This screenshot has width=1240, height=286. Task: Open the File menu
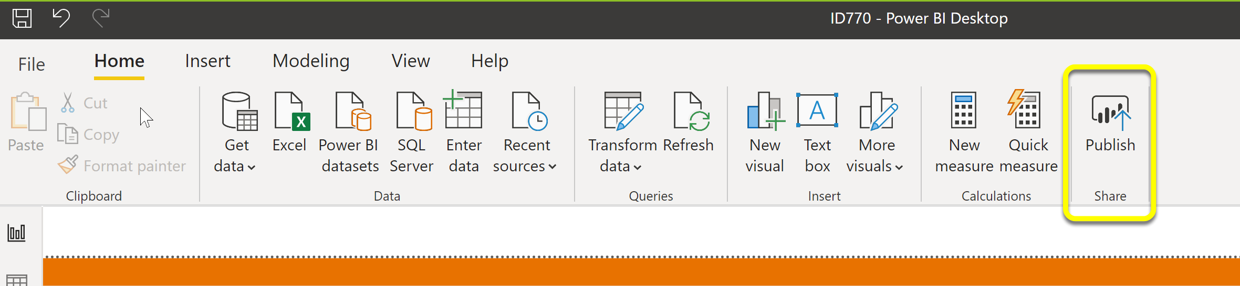[x=32, y=64]
